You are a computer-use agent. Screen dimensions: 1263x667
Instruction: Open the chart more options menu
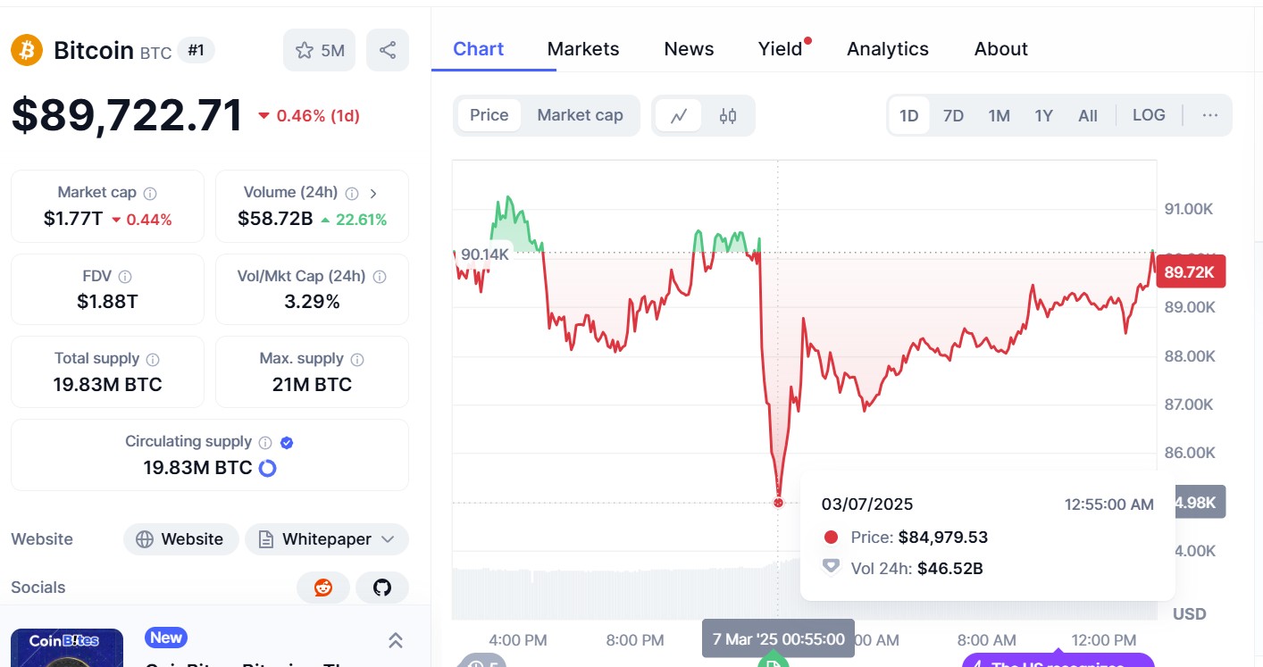1209,115
